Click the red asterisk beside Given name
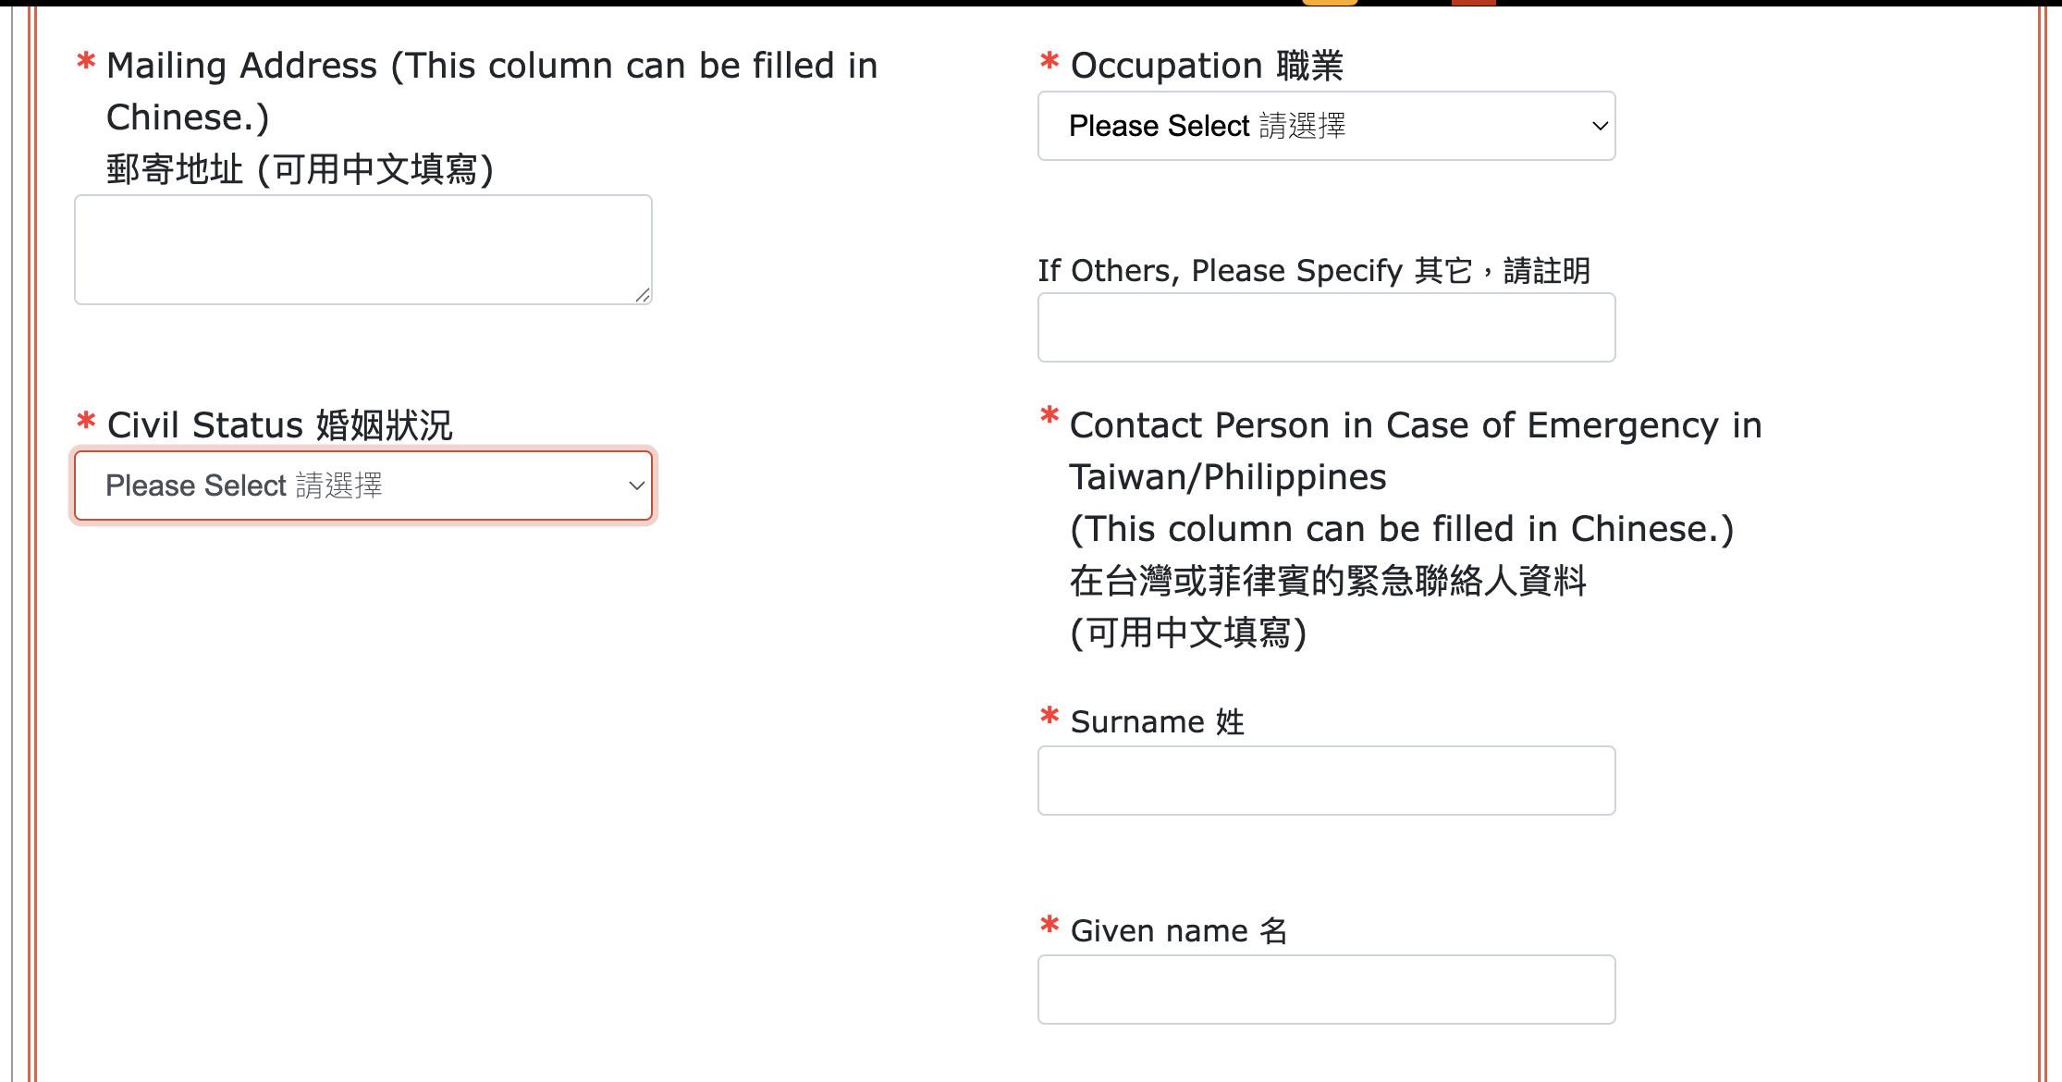 1049,925
